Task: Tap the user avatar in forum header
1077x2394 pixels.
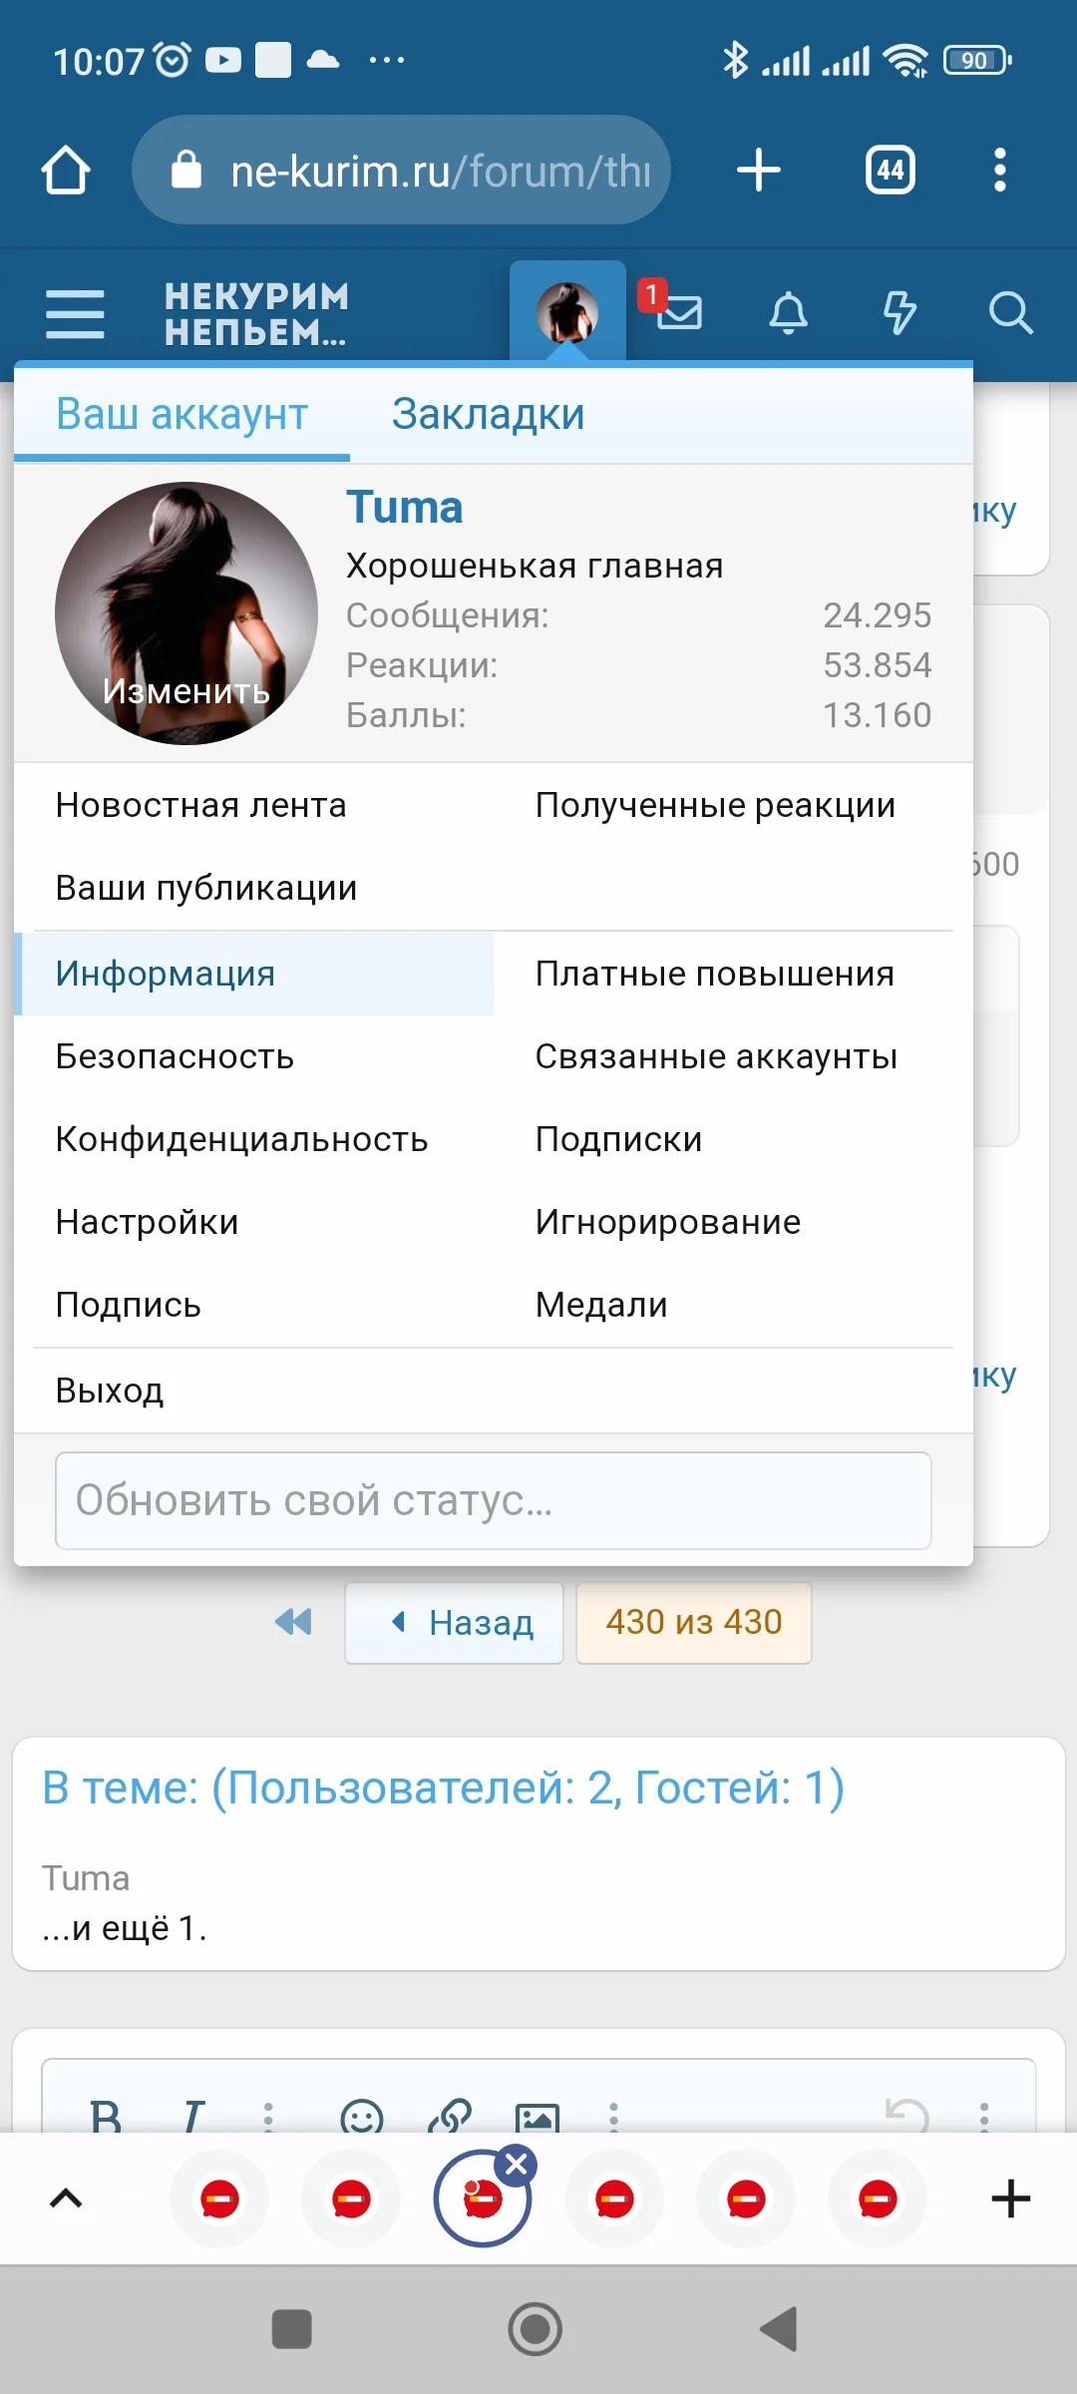Action: pos(567,312)
